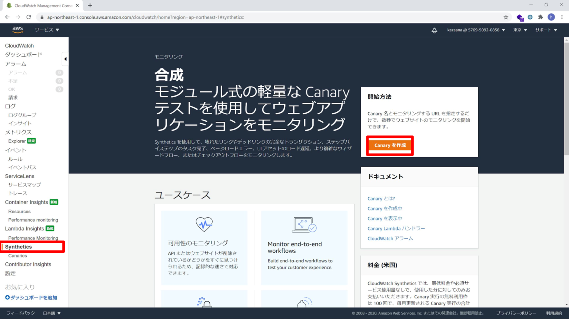Open the browser extensions puzzle piece icon
Image resolution: width=569 pixels, height=319 pixels.
540,17
